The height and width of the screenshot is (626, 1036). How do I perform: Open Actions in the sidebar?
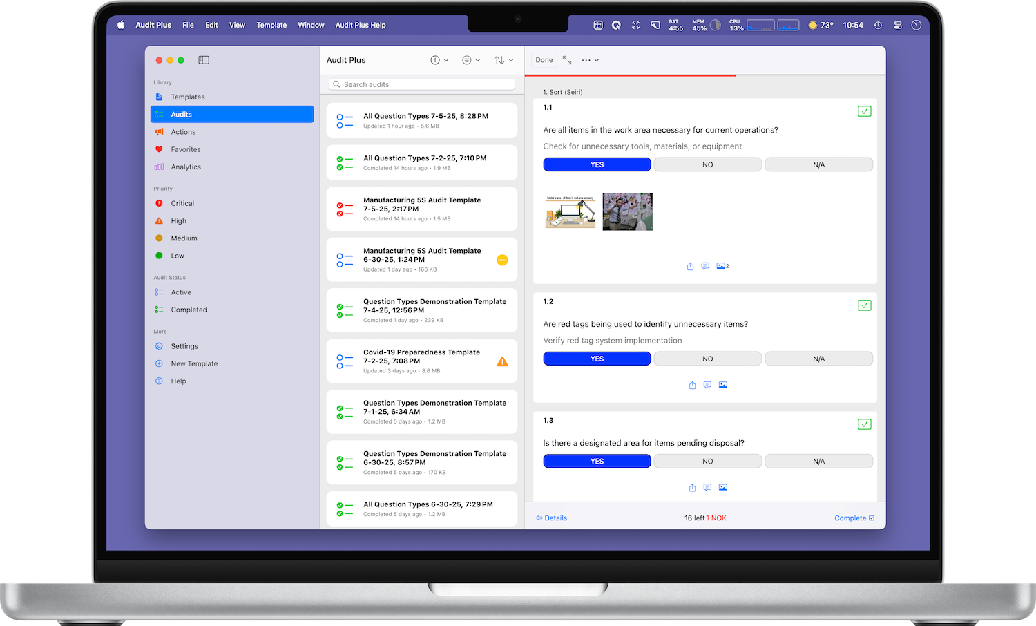click(x=232, y=132)
